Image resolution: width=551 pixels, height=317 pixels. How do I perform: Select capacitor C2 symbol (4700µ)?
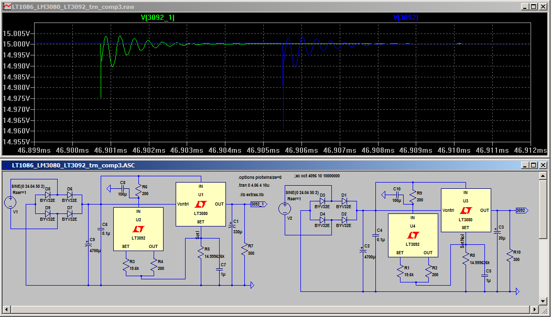click(363, 251)
